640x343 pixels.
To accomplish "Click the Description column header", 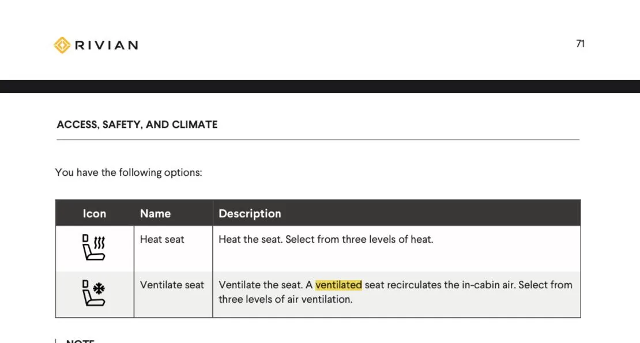I will tap(250, 213).
